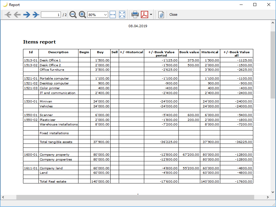The height and width of the screenshot is (207, 276).
Task: Expand export format dropdown arrow
Action: click(x=151, y=15)
